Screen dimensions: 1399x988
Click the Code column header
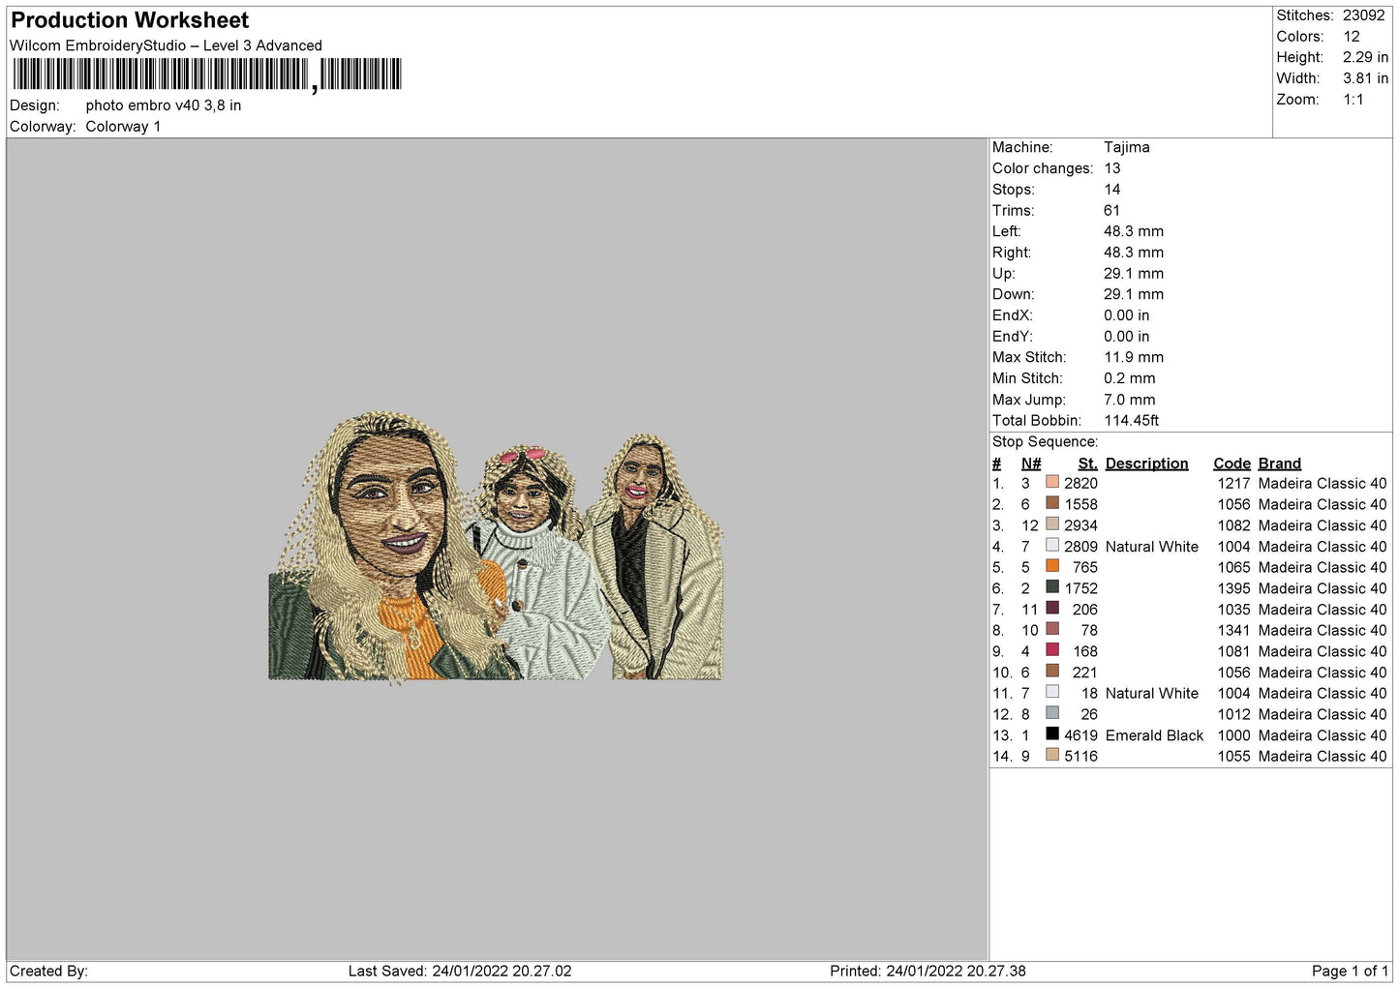(x=1232, y=464)
